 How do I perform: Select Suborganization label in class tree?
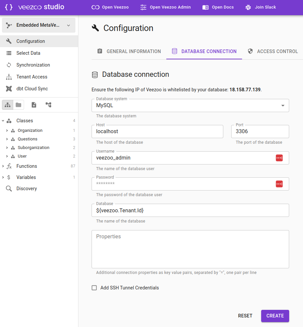pyautogui.click(x=34, y=148)
